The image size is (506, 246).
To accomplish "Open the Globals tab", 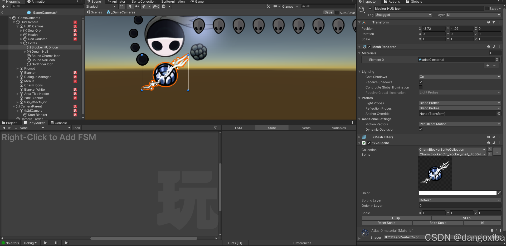I will pos(414,2).
